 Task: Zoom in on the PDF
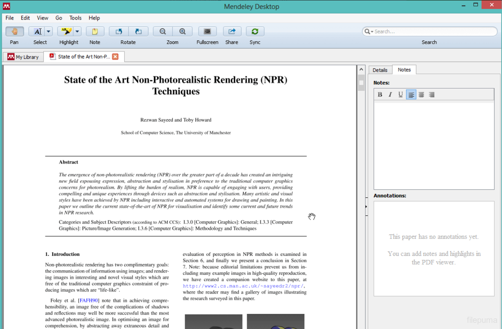pyautogui.click(x=182, y=31)
